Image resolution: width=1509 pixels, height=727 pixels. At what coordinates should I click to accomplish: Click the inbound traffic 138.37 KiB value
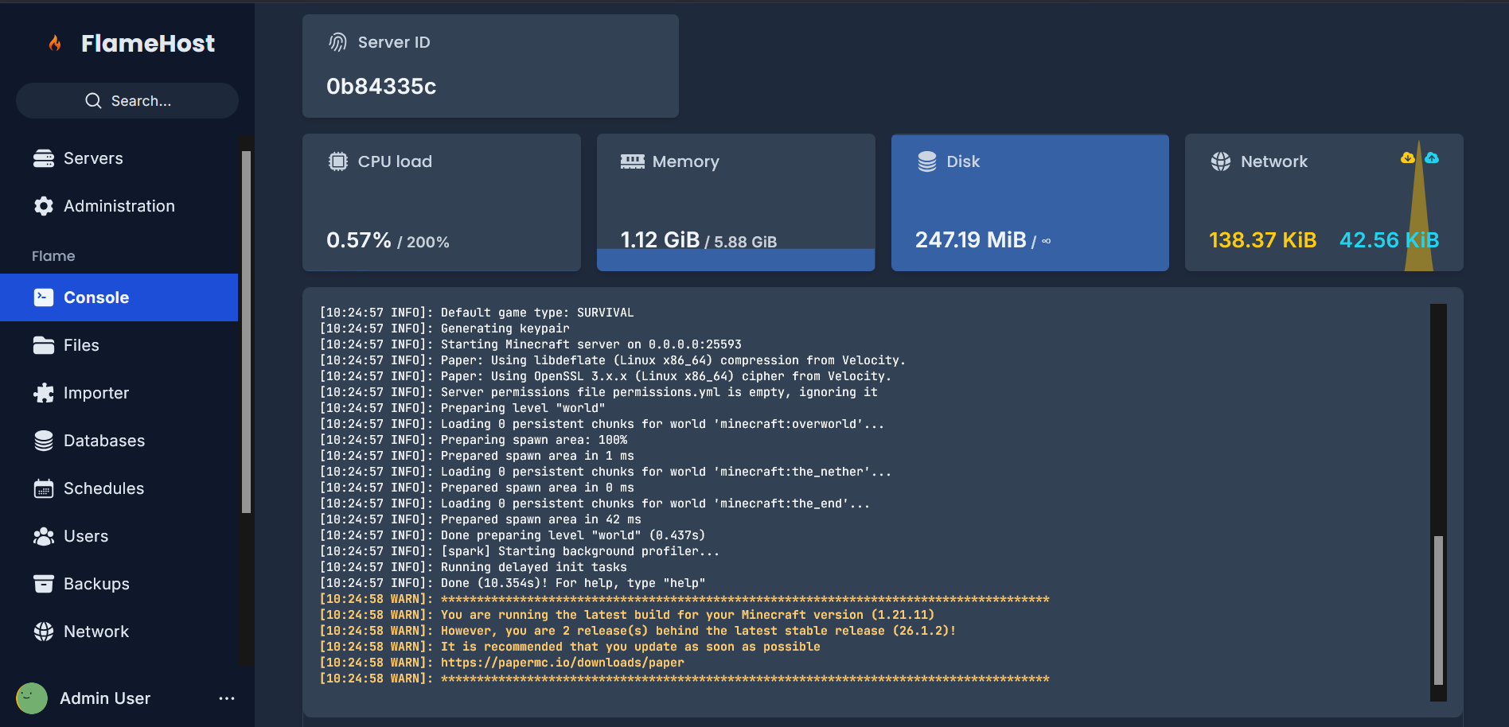tap(1262, 240)
